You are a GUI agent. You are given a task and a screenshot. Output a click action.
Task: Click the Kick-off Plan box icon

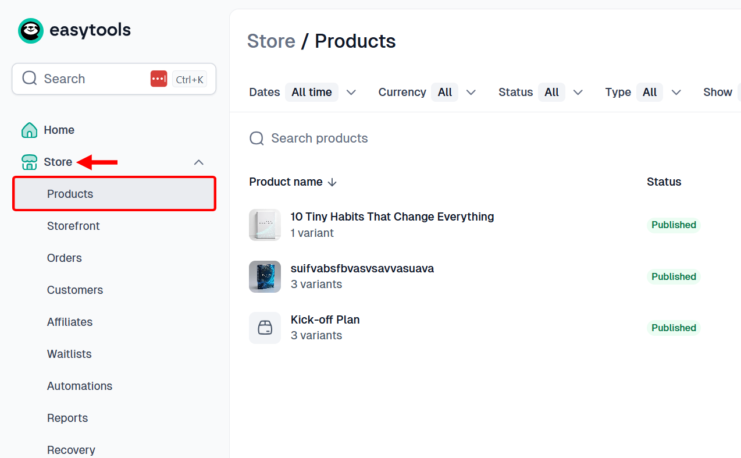coord(265,328)
